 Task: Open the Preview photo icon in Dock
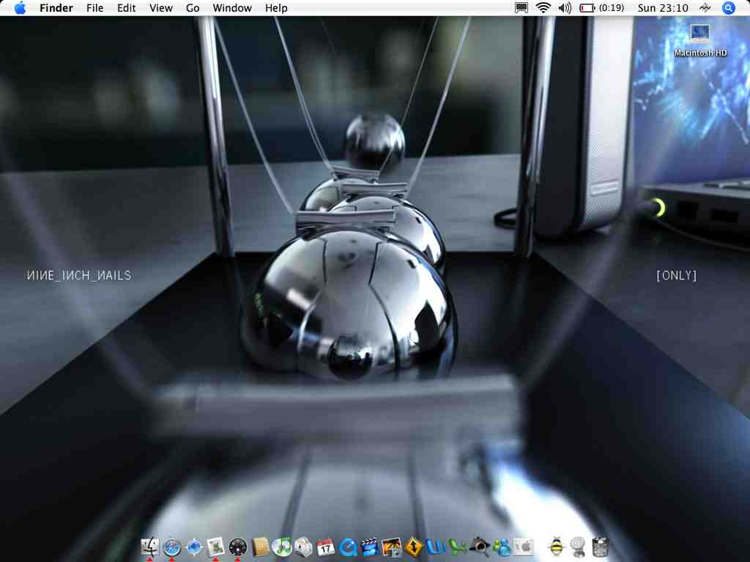coord(216,546)
